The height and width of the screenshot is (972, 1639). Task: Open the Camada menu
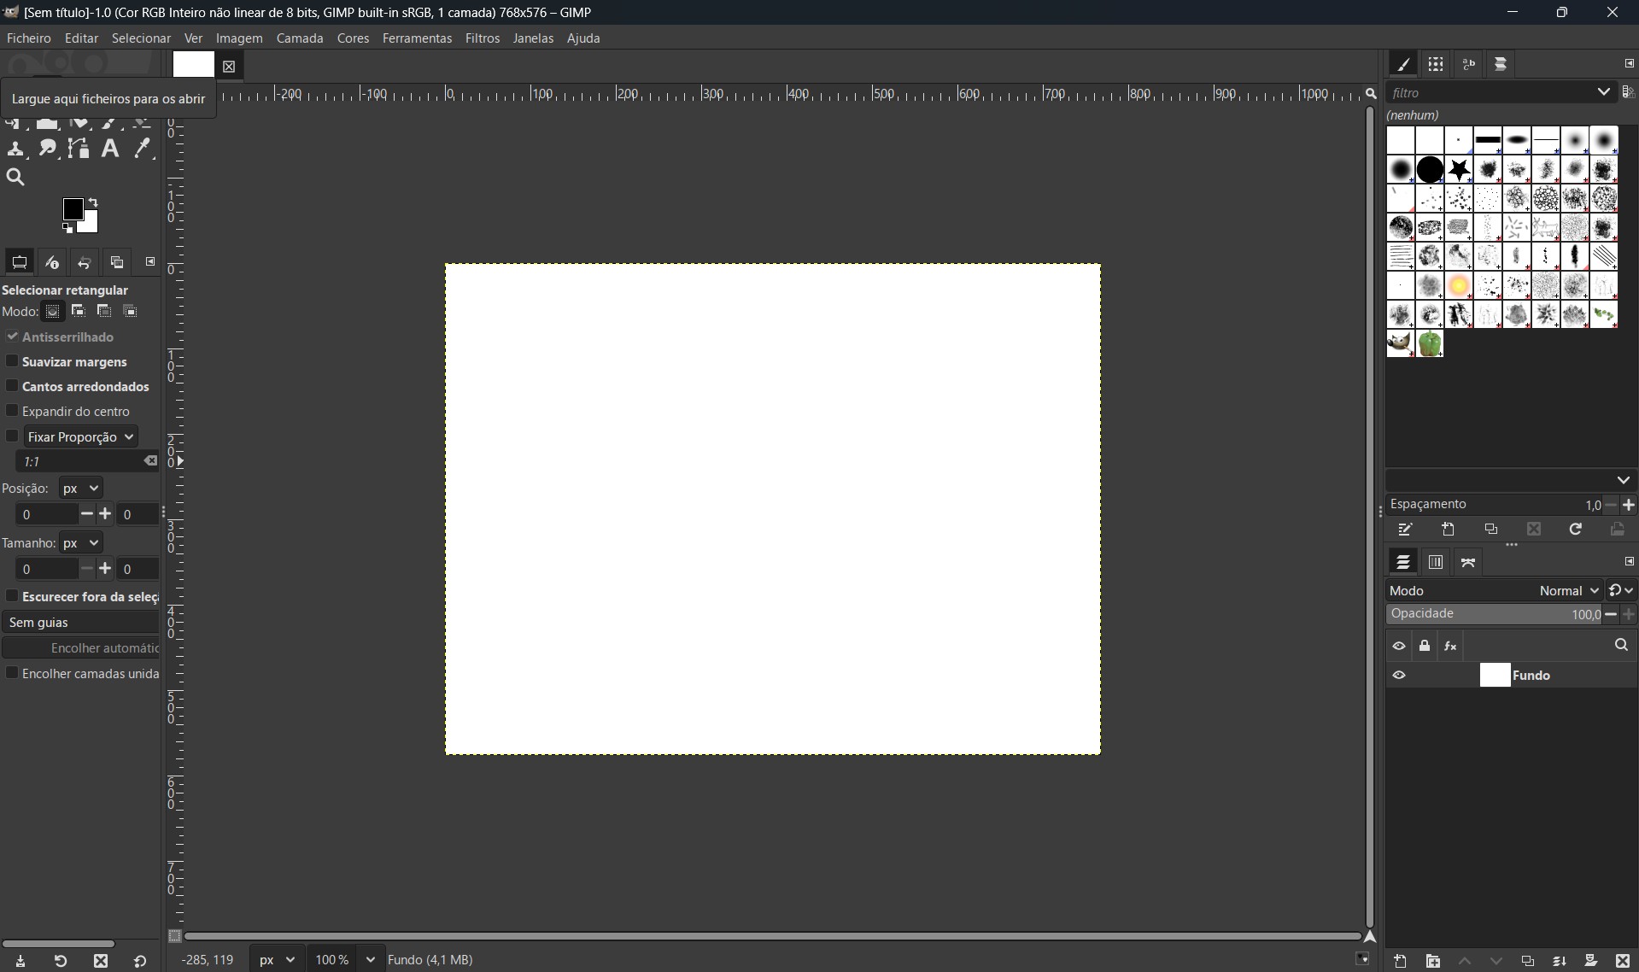point(300,38)
